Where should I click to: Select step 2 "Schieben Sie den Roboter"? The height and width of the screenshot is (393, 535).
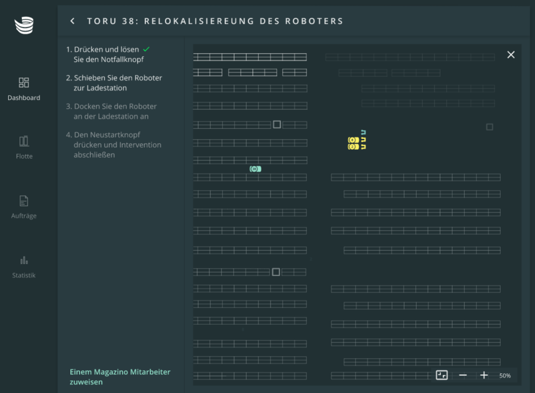point(117,83)
